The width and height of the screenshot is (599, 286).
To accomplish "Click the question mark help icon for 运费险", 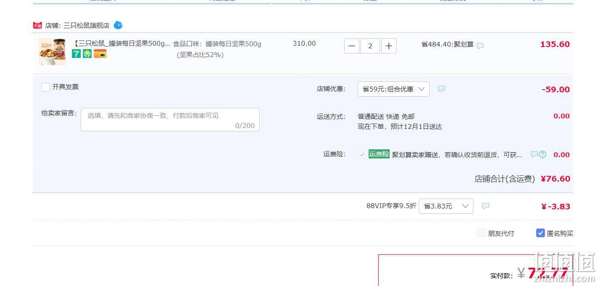I will [542, 154].
